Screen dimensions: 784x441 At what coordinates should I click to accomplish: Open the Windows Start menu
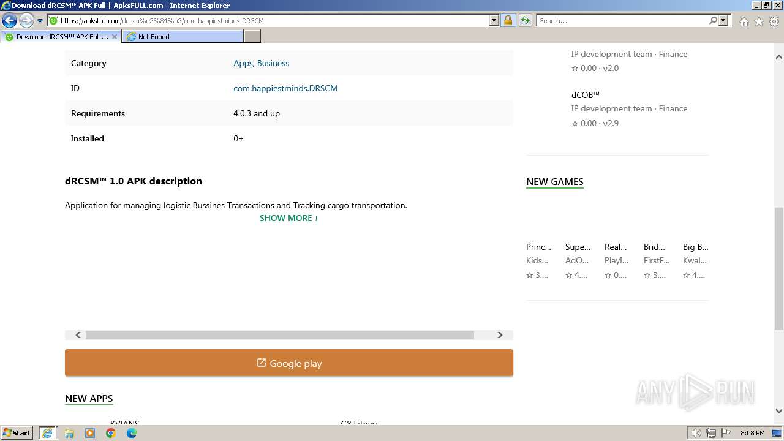click(x=17, y=433)
